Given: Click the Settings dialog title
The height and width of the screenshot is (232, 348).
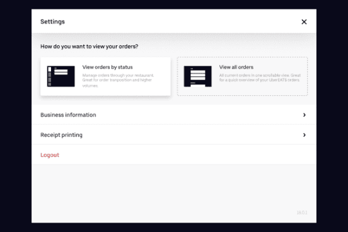Looking at the screenshot, I should 52,22.
